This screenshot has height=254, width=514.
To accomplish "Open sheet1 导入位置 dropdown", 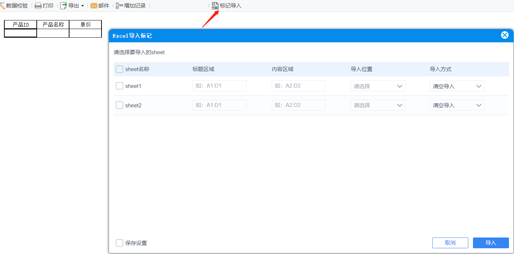I will pyautogui.click(x=378, y=86).
